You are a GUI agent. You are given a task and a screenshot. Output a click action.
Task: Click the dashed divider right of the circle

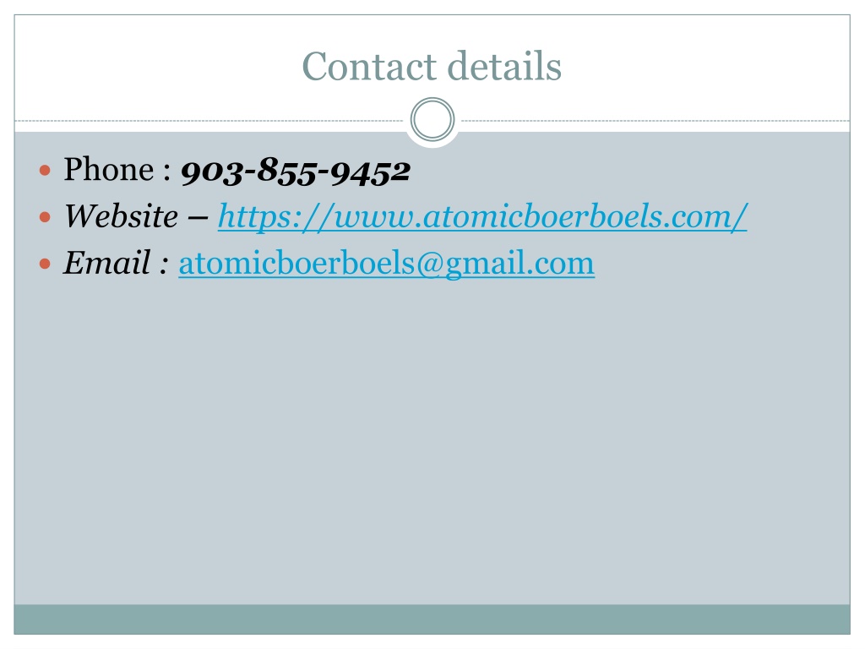tap(655, 120)
